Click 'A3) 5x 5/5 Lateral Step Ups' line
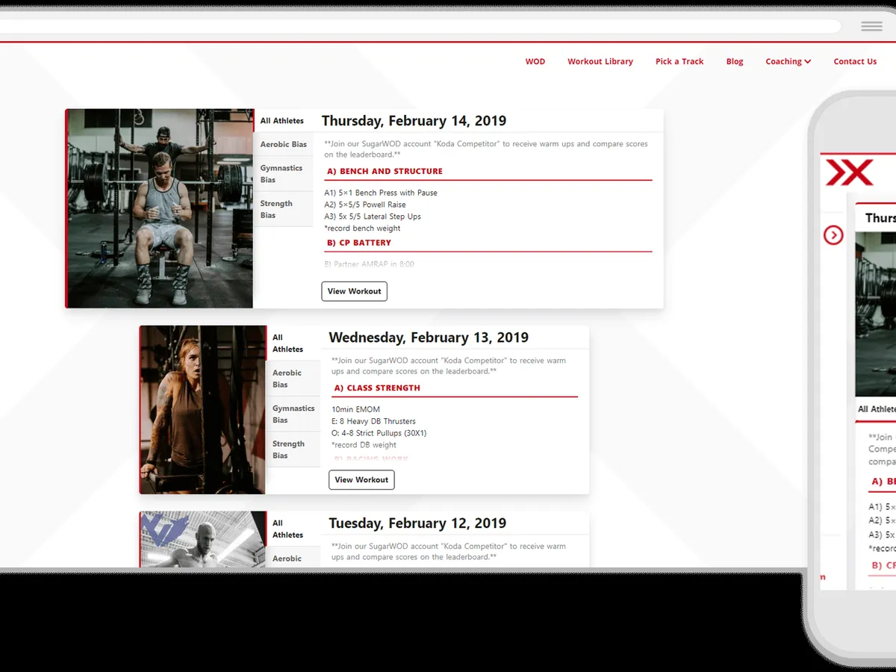Image resolution: width=896 pixels, height=672 pixels. coord(373,217)
